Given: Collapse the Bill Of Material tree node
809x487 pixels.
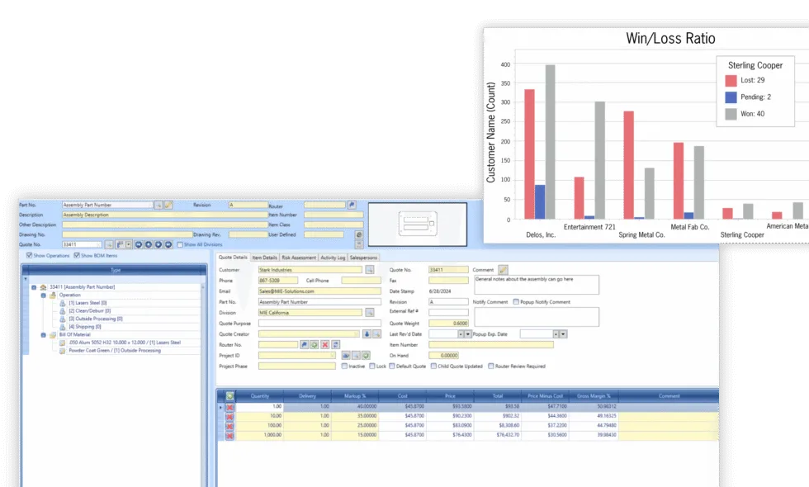Looking at the screenshot, I should (43, 335).
